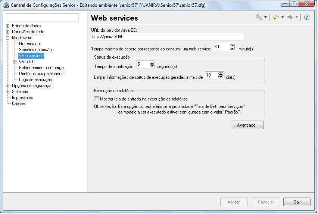Collapse the Middleware tree node
This screenshot has width=318, height=214.
pyautogui.click(x=8, y=38)
